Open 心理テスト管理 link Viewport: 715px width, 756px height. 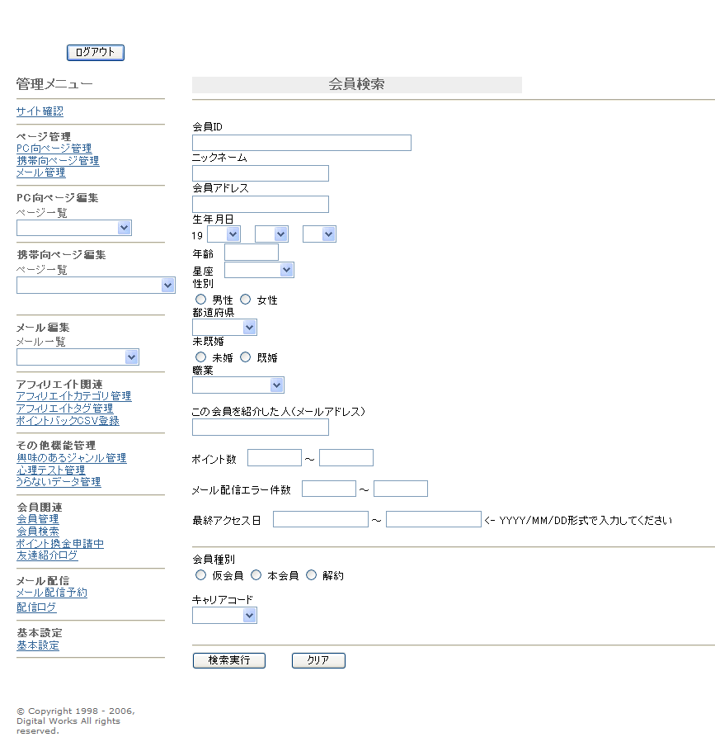50,470
